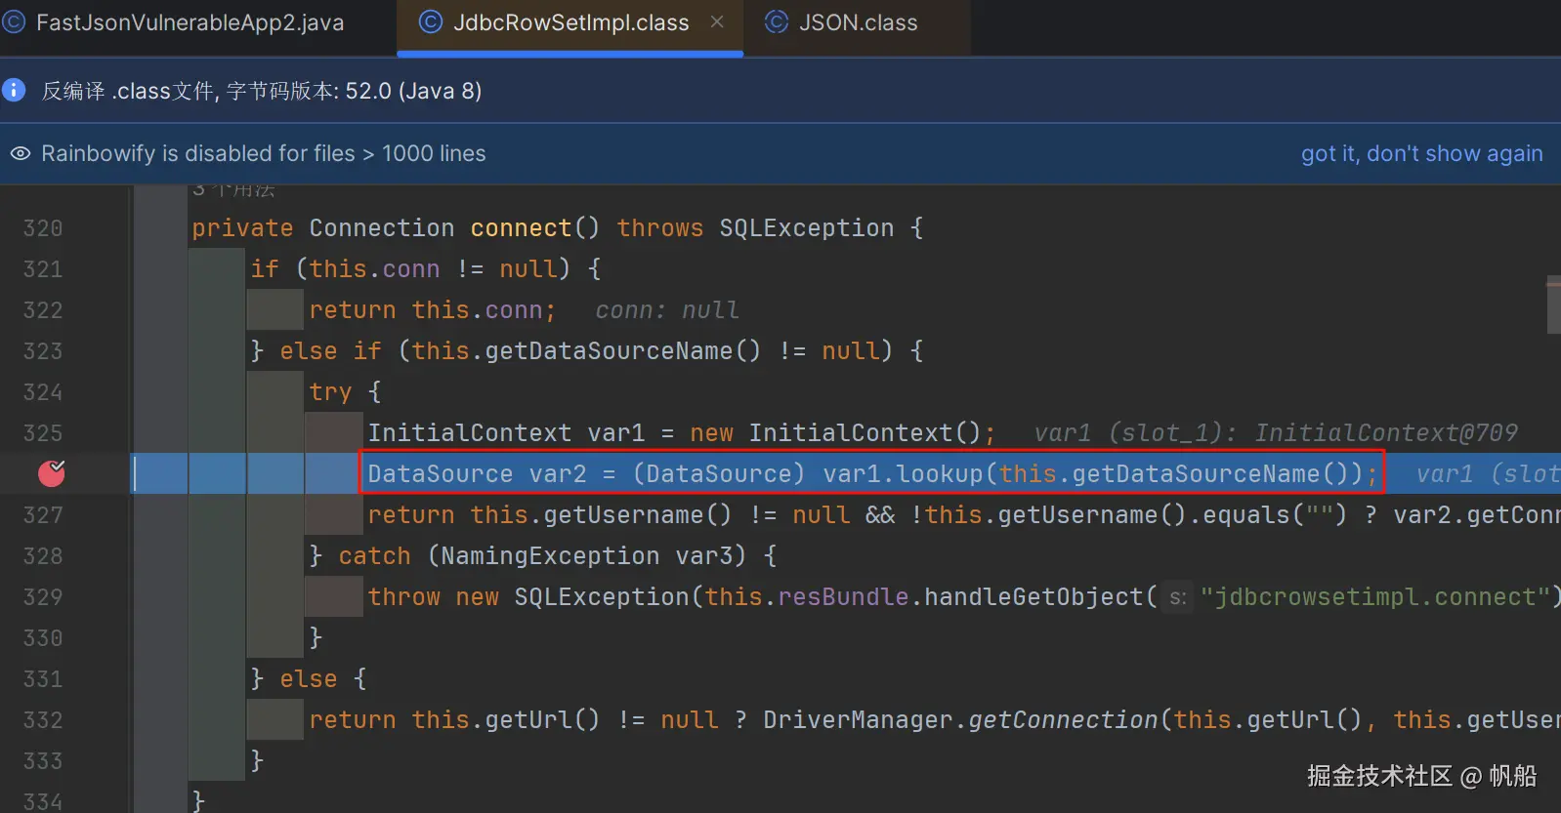
Task: Click the class icon on FastJsonVulnerableApp2.java tab
Action: coord(14,22)
